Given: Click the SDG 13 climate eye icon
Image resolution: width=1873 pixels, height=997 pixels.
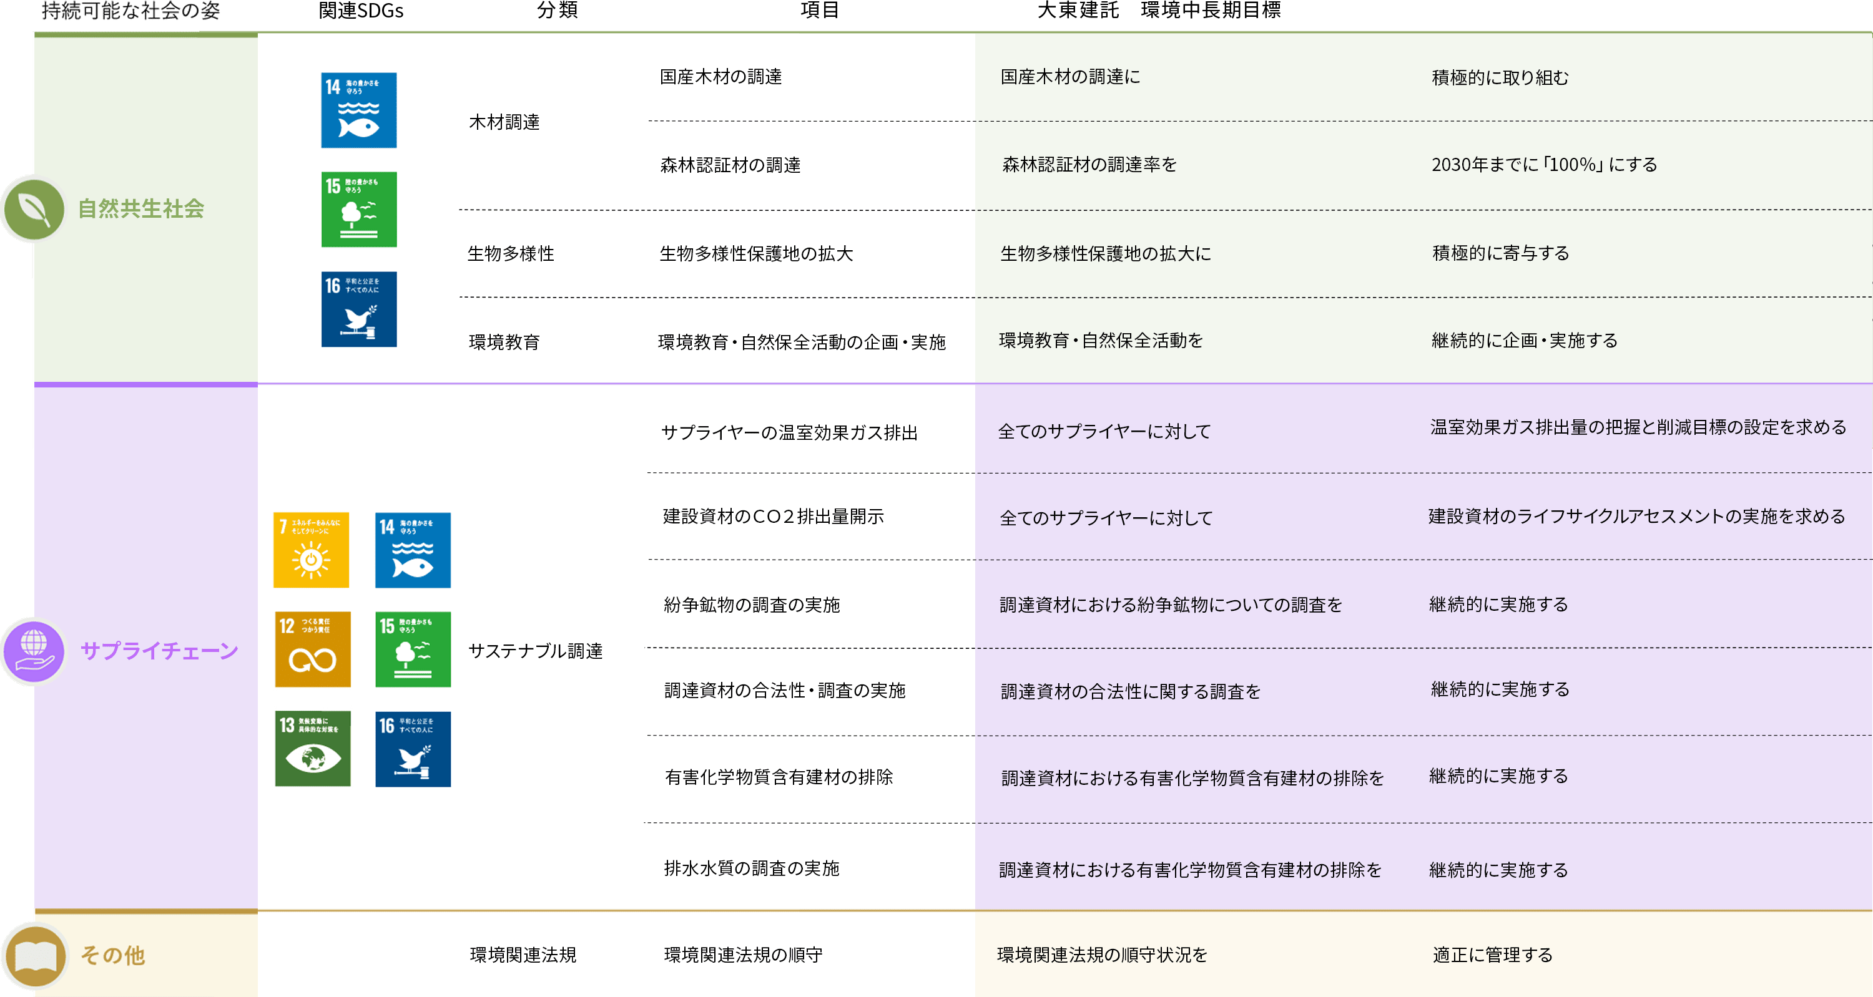Looking at the screenshot, I should (313, 749).
